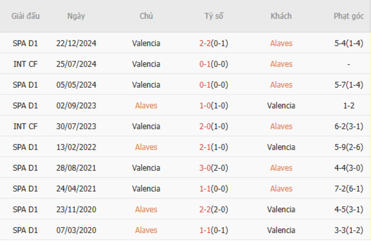Open home team Alaves in 02/09/2023 match

[x=146, y=106]
